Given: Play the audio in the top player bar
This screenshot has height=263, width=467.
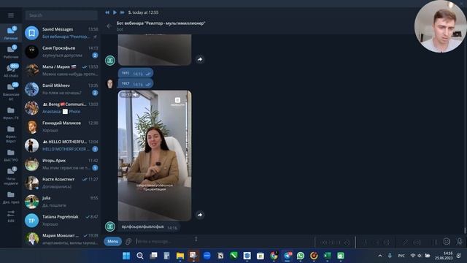Looking at the screenshot, I should tap(115, 12).
